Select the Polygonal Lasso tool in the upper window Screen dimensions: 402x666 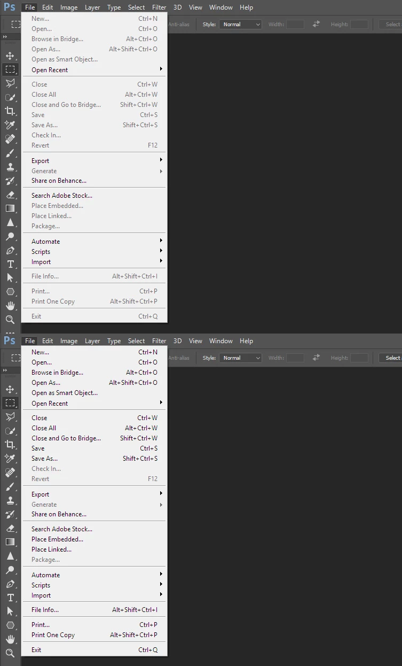tap(10, 83)
